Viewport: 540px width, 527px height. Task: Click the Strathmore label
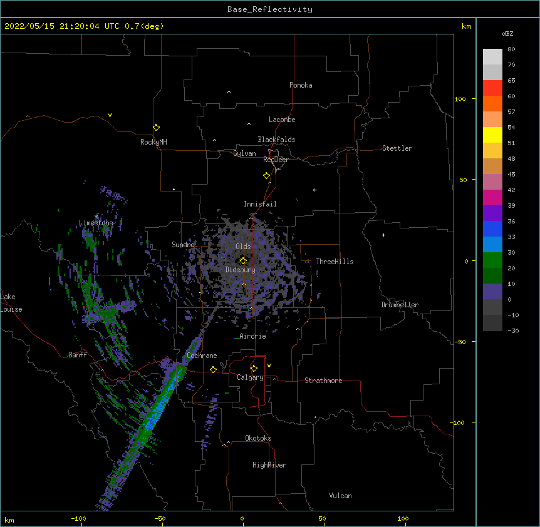point(323,381)
